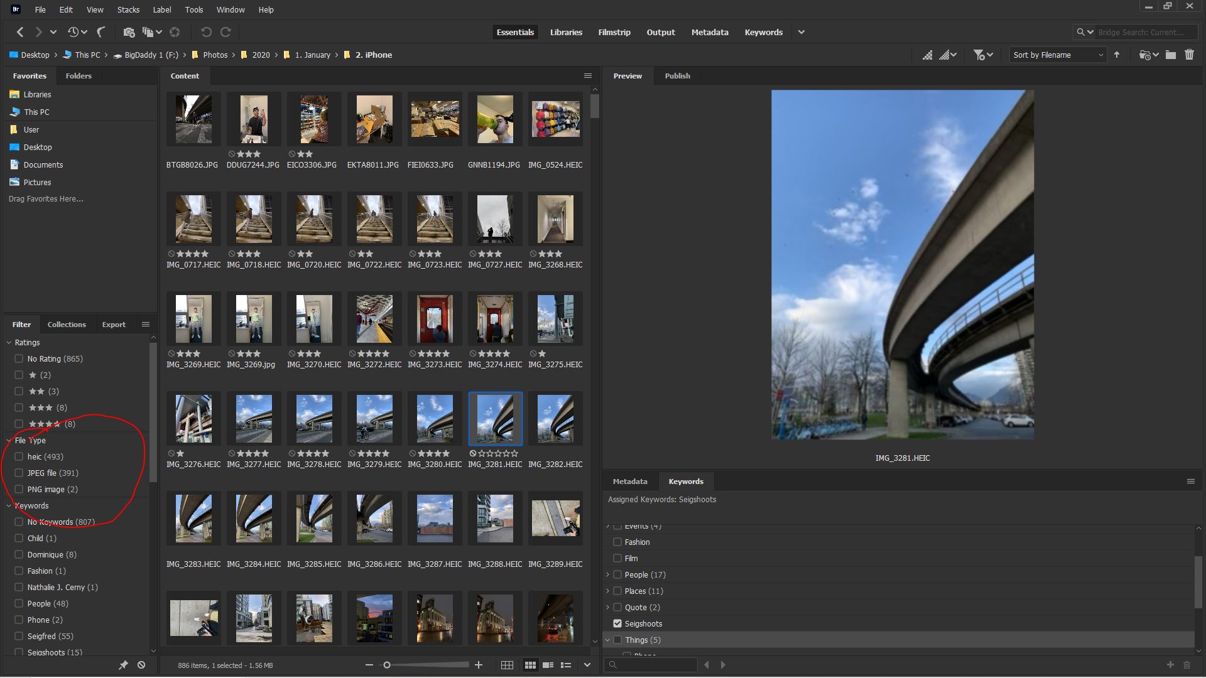Enable the No Keywords filter checkbox
This screenshot has width=1206, height=678.
click(x=18, y=522)
